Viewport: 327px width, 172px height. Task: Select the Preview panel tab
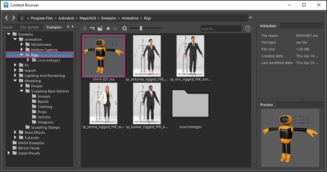coord(267,105)
